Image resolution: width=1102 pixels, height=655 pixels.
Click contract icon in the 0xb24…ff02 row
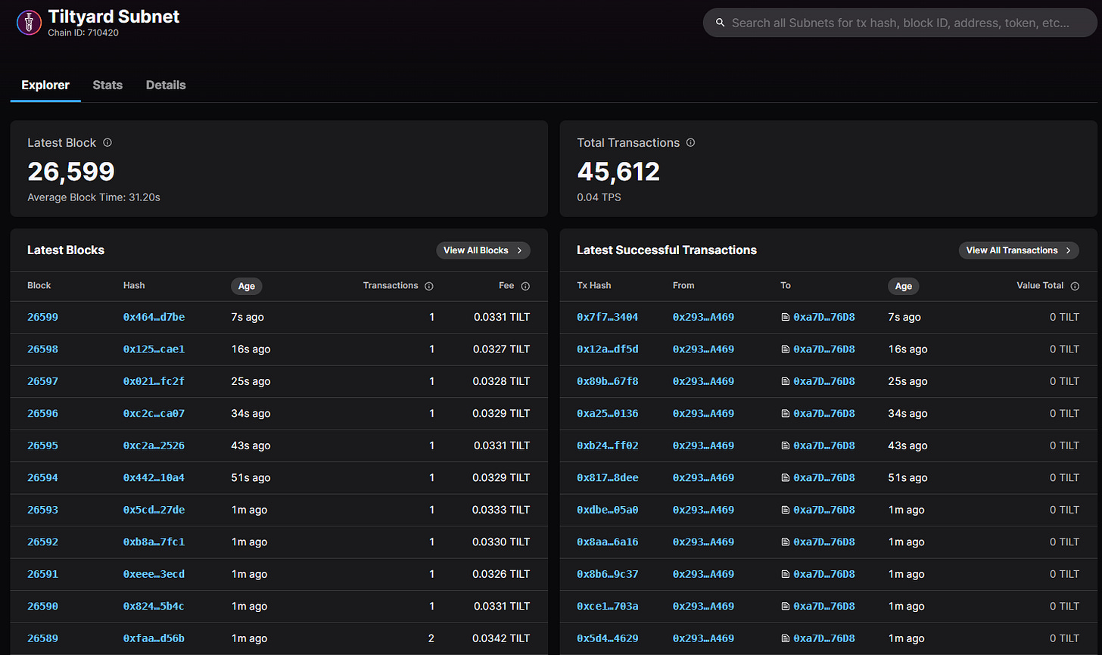[x=786, y=445]
